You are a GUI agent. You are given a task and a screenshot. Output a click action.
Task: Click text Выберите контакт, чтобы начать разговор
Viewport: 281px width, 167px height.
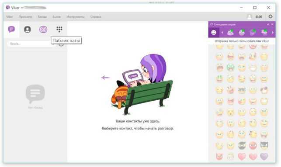[138, 128]
